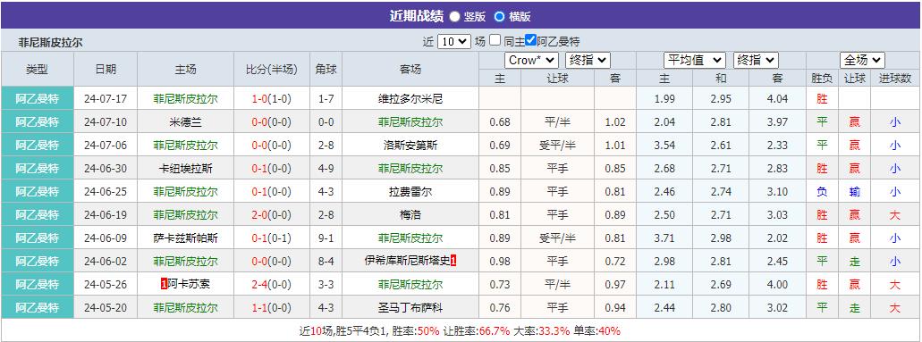Click the 受平/半 handicap on 24-07-06
This screenshot has width=922, height=342.
click(x=556, y=146)
